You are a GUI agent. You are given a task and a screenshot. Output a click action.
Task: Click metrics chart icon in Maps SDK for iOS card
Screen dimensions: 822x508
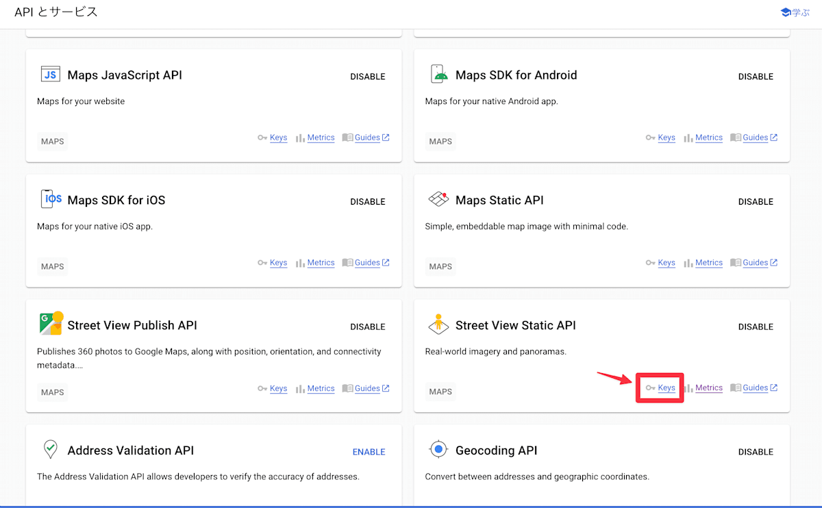click(x=300, y=263)
